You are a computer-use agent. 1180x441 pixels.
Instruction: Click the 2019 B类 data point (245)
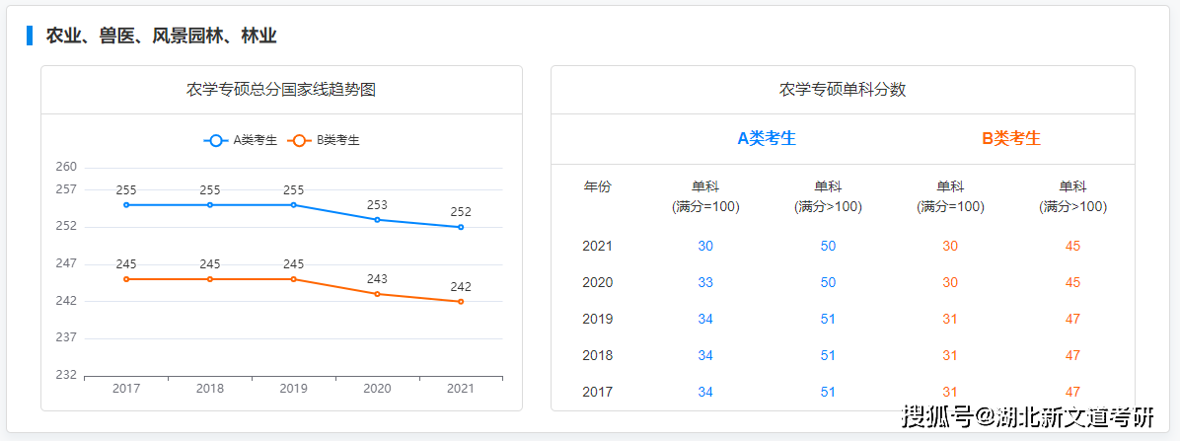[294, 279]
